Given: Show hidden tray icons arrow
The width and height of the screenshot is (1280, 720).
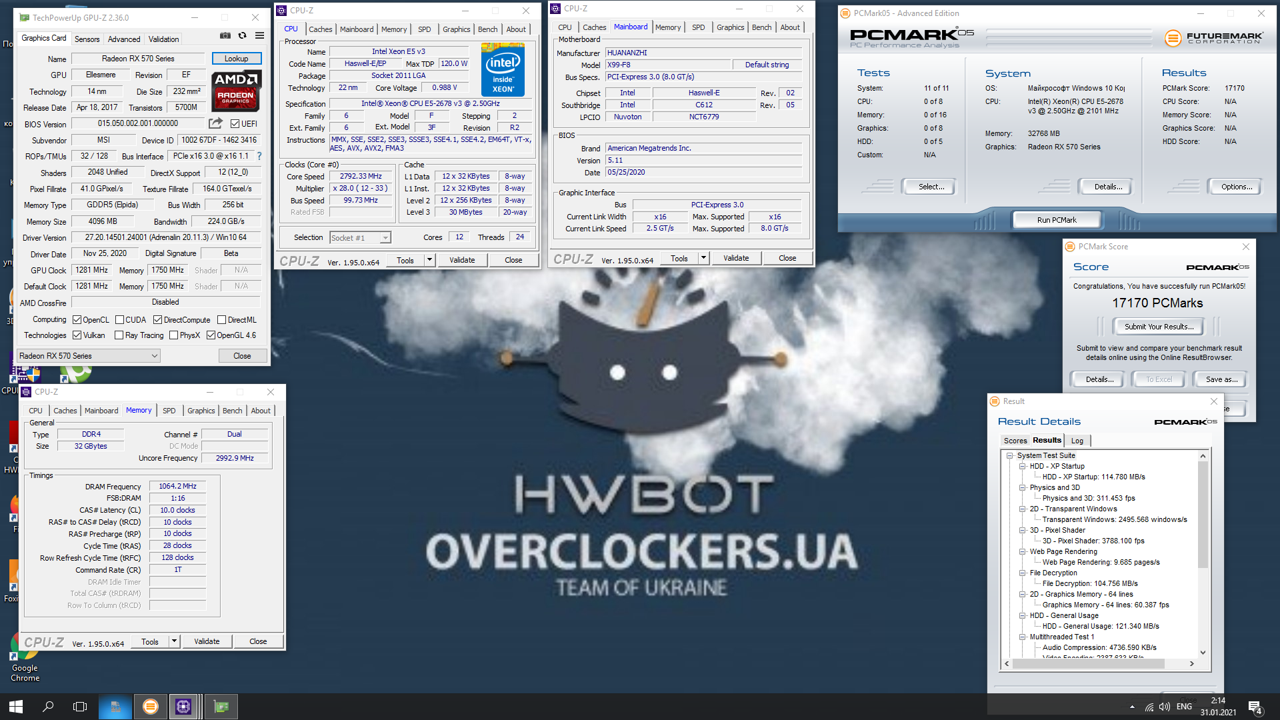Looking at the screenshot, I should pyautogui.click(x=1132, y=707).
